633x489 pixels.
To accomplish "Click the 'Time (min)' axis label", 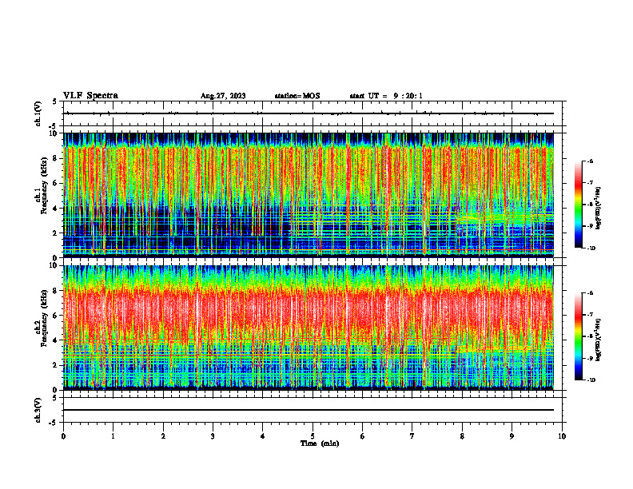I will pyautogui.click(x=320, y=443).
